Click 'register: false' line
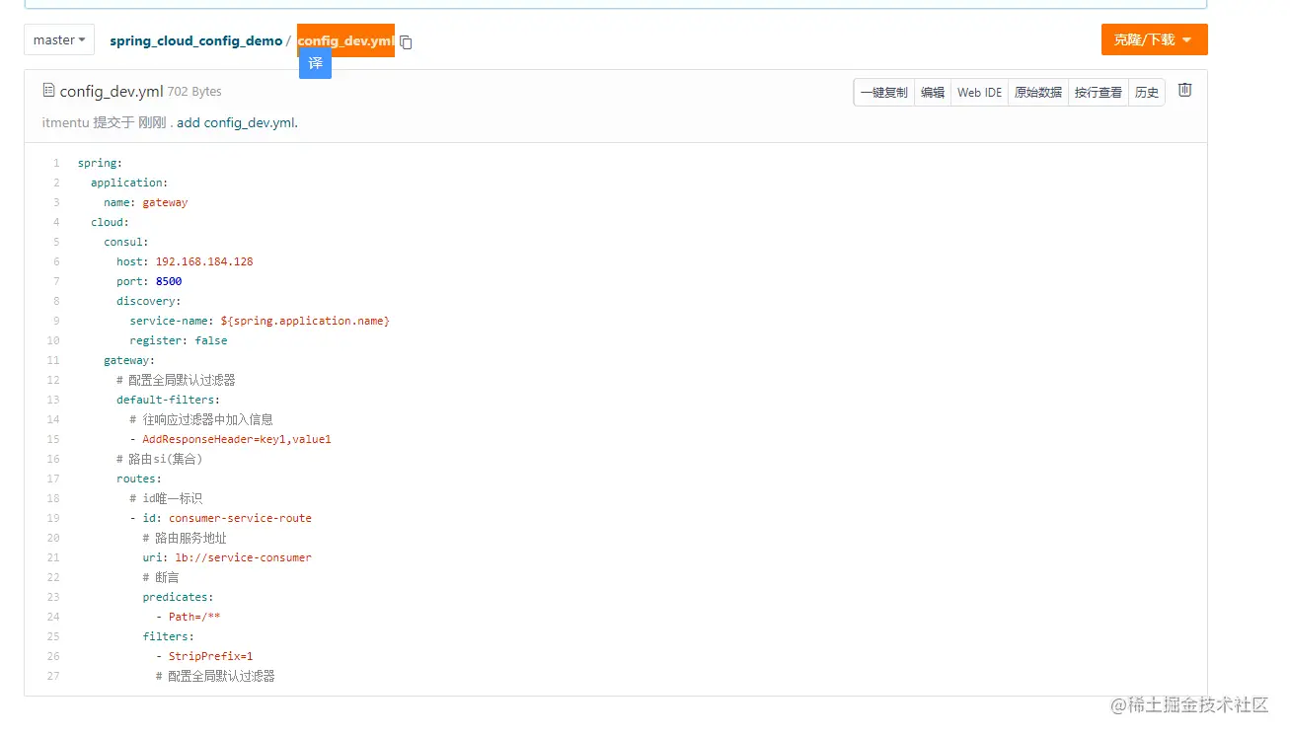The image size is (1290, 736). coord(179,340)
